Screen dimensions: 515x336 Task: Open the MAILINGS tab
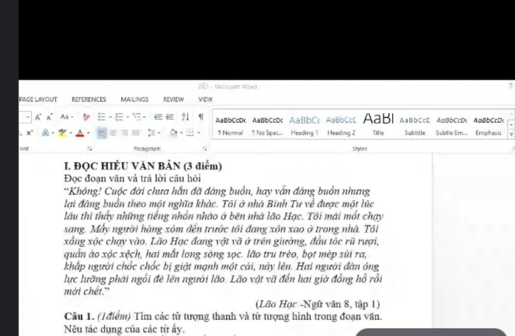click(135, 99)
